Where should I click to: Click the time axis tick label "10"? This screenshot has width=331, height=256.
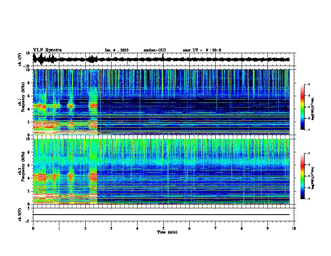pos(294,228)
